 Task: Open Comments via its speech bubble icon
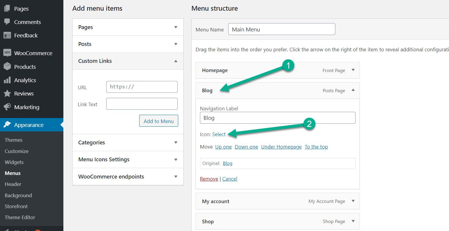click(x=7, y=22)
